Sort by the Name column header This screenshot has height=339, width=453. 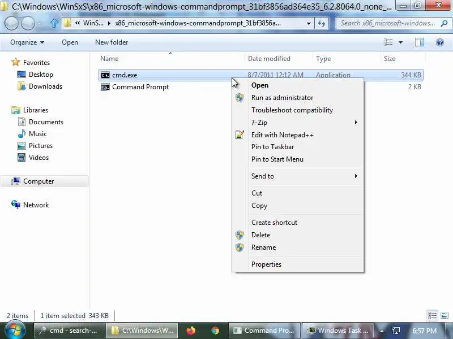click(171, 59)
